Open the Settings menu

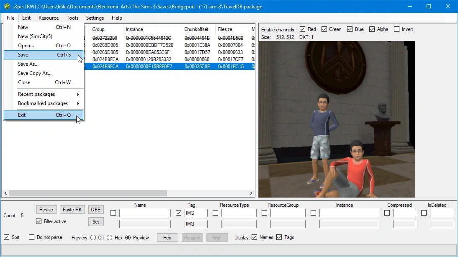95,18
